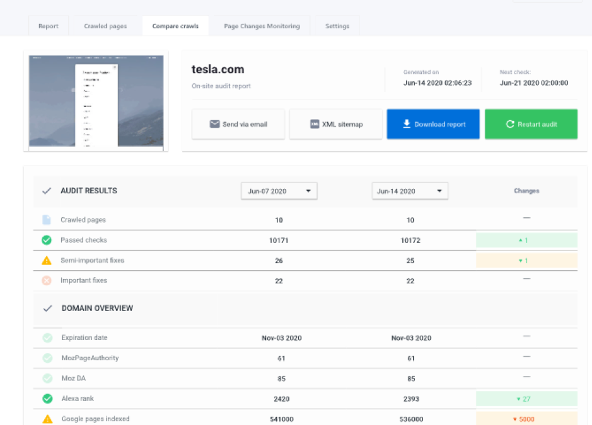Click the Moz DA status icon

click(47, 378)
